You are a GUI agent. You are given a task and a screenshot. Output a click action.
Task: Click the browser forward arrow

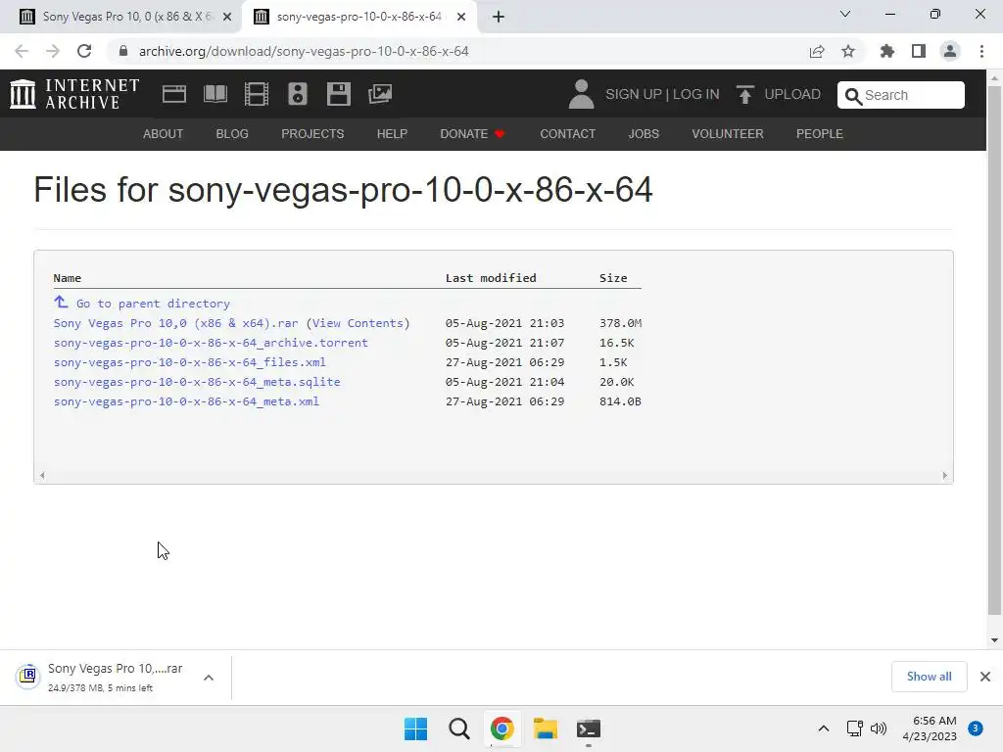pyautogui.click(x=53, y=51)
